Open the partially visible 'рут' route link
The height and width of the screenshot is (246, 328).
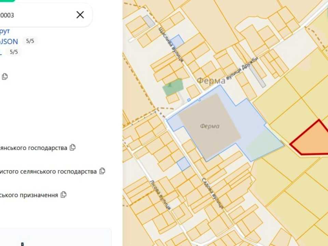click(x=5, y=31)
